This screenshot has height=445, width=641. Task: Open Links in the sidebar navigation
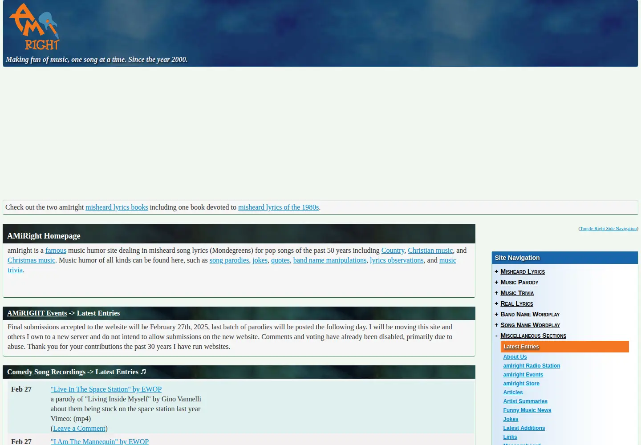click(x=510, y=437)
